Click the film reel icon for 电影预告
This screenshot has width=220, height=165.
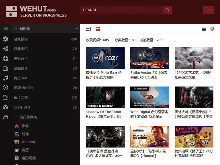pyautogui.click(x=5, y=58)
